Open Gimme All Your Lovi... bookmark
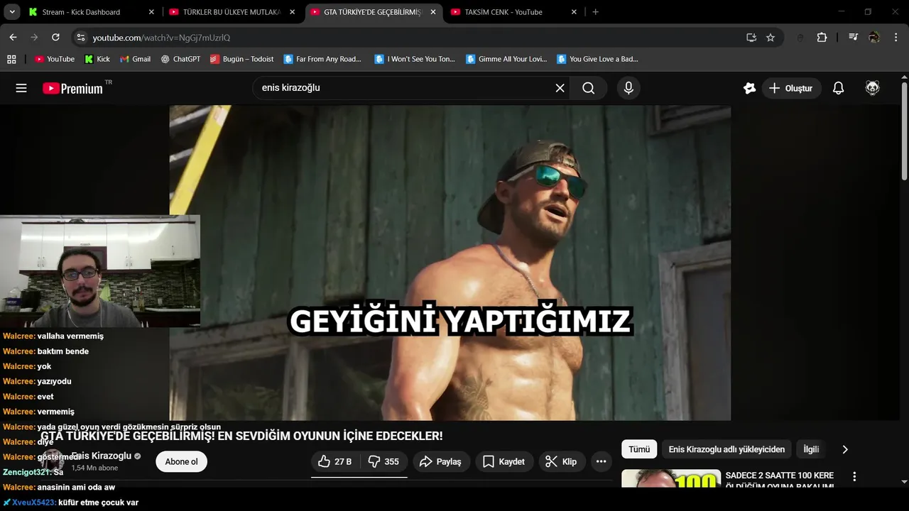The height and width of the screenshot is (511, 909). point(506,59)
